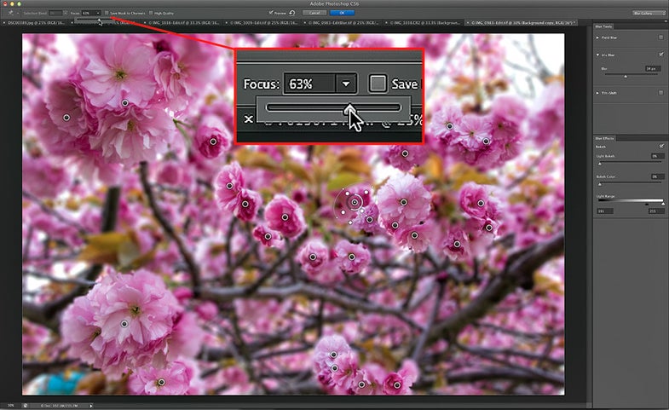Switch to the IMG_0983-EditBlur.tif tab
669x410 pixels.
(x=344, y=23)
